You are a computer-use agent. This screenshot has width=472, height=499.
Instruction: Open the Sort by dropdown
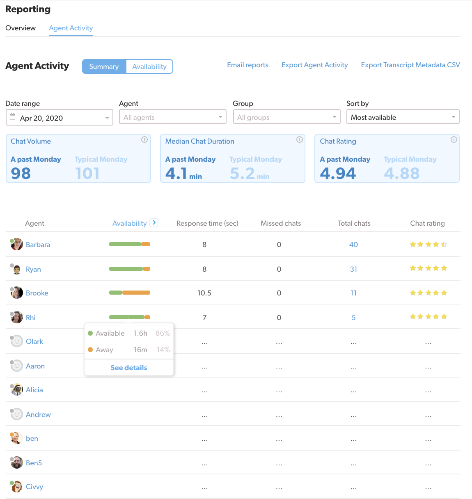pos(403,117)
